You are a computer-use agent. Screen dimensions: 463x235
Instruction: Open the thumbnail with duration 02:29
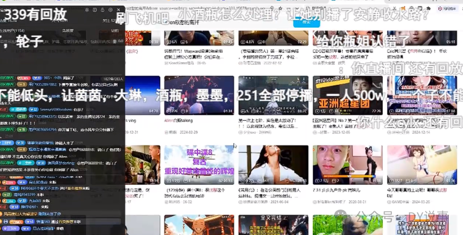[273, 38]
